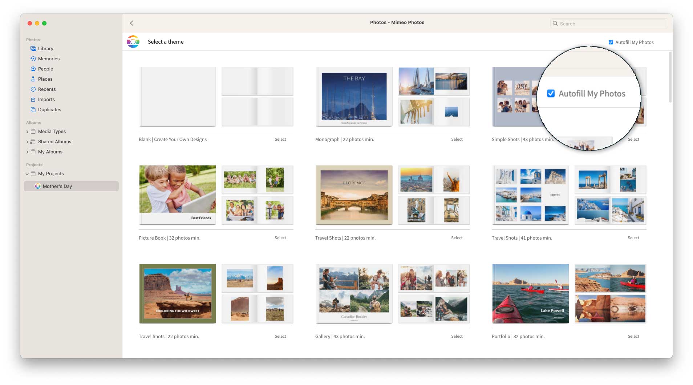Image resolution: width=693 pixels, height=385 pixels.
Task: Select the Portfolio theme
Action: tap(633, 336)
